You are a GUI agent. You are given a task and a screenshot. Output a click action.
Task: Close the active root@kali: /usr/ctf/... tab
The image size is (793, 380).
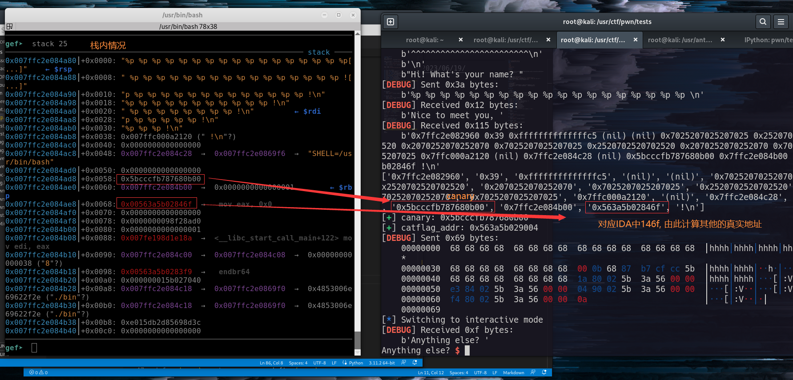pos(636,40)
